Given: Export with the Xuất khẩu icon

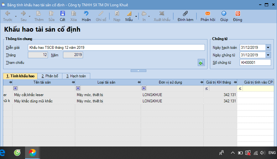Looking at the screenshot, I should pyautogui.click(x=162, y=13).
